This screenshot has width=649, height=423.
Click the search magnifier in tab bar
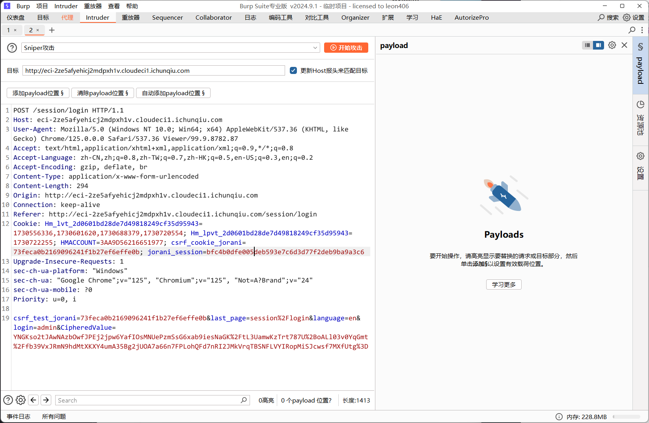(x=632, y=30)
